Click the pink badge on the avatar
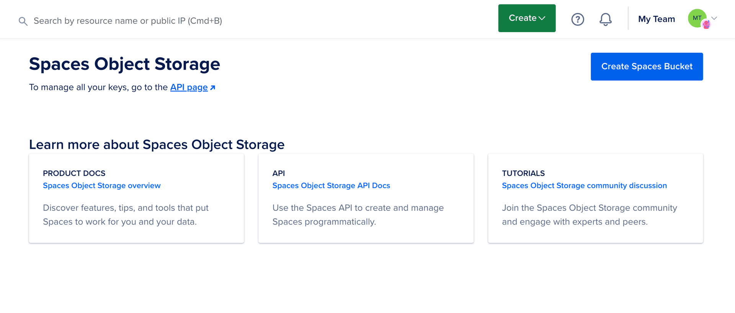 pos(706,25)
